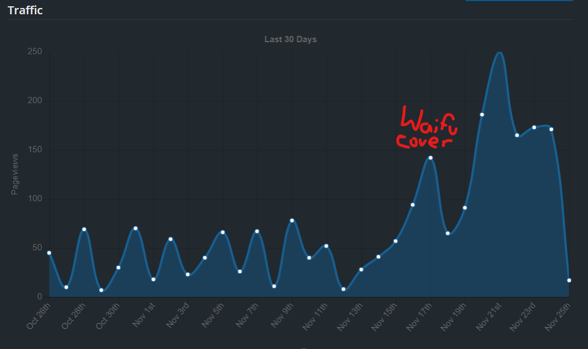Viewport: 588px width, 349px height.
Task: Select the Nov 23rd plateau data point
Action: click(x=535, y=127)
